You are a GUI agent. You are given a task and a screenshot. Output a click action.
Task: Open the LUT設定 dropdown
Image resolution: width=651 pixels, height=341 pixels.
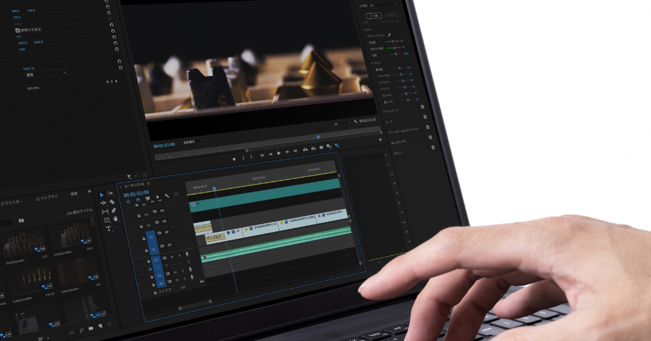(x=382, y=5)
